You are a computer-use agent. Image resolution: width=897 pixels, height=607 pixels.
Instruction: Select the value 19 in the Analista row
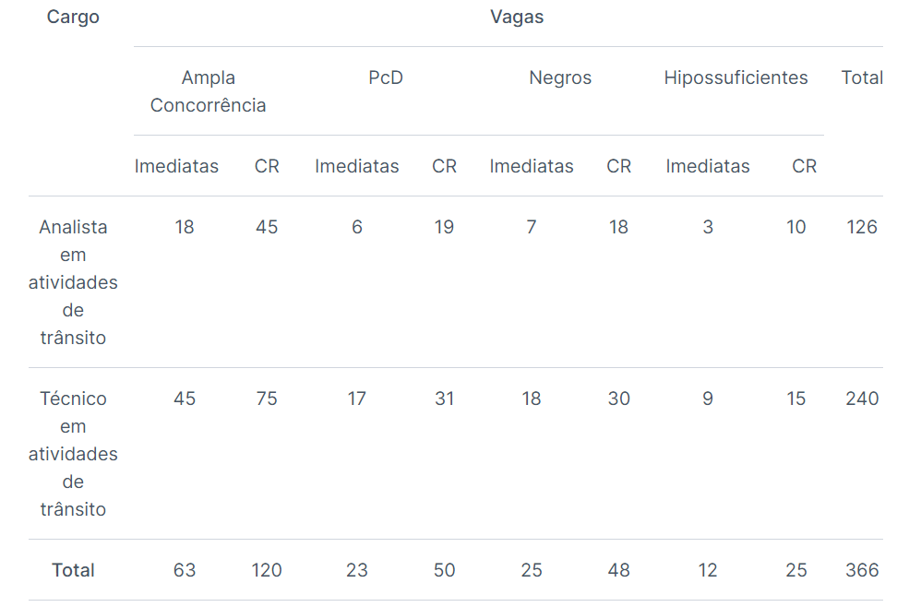click(x=444, y=227)
